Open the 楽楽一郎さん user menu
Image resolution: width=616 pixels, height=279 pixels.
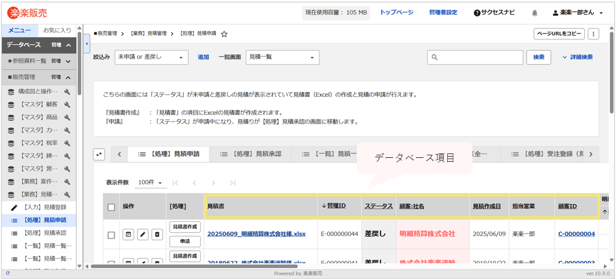(577, 13)
